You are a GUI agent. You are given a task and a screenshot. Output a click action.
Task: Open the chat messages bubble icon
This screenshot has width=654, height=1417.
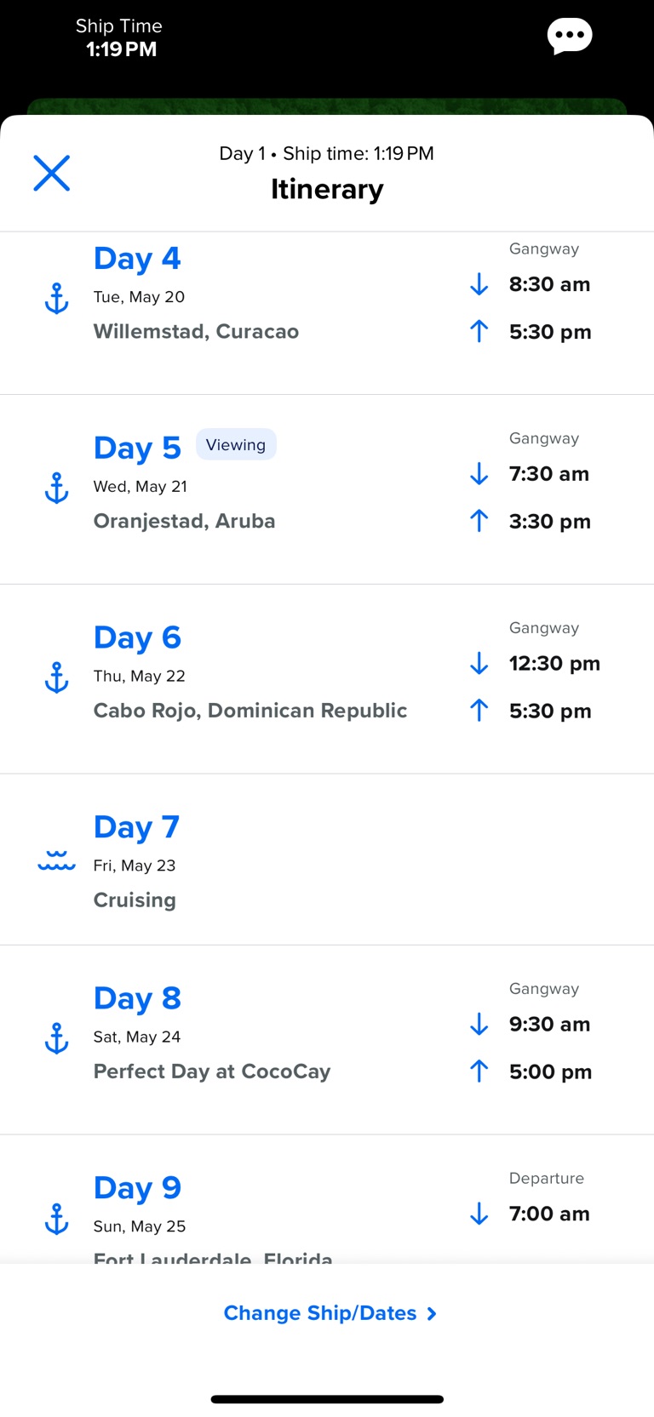[x=569, y=36]
